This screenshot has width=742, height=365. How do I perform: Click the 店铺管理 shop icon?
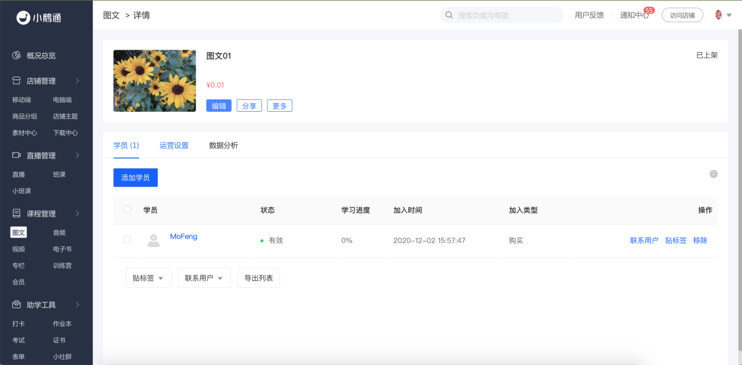[17, 81]
